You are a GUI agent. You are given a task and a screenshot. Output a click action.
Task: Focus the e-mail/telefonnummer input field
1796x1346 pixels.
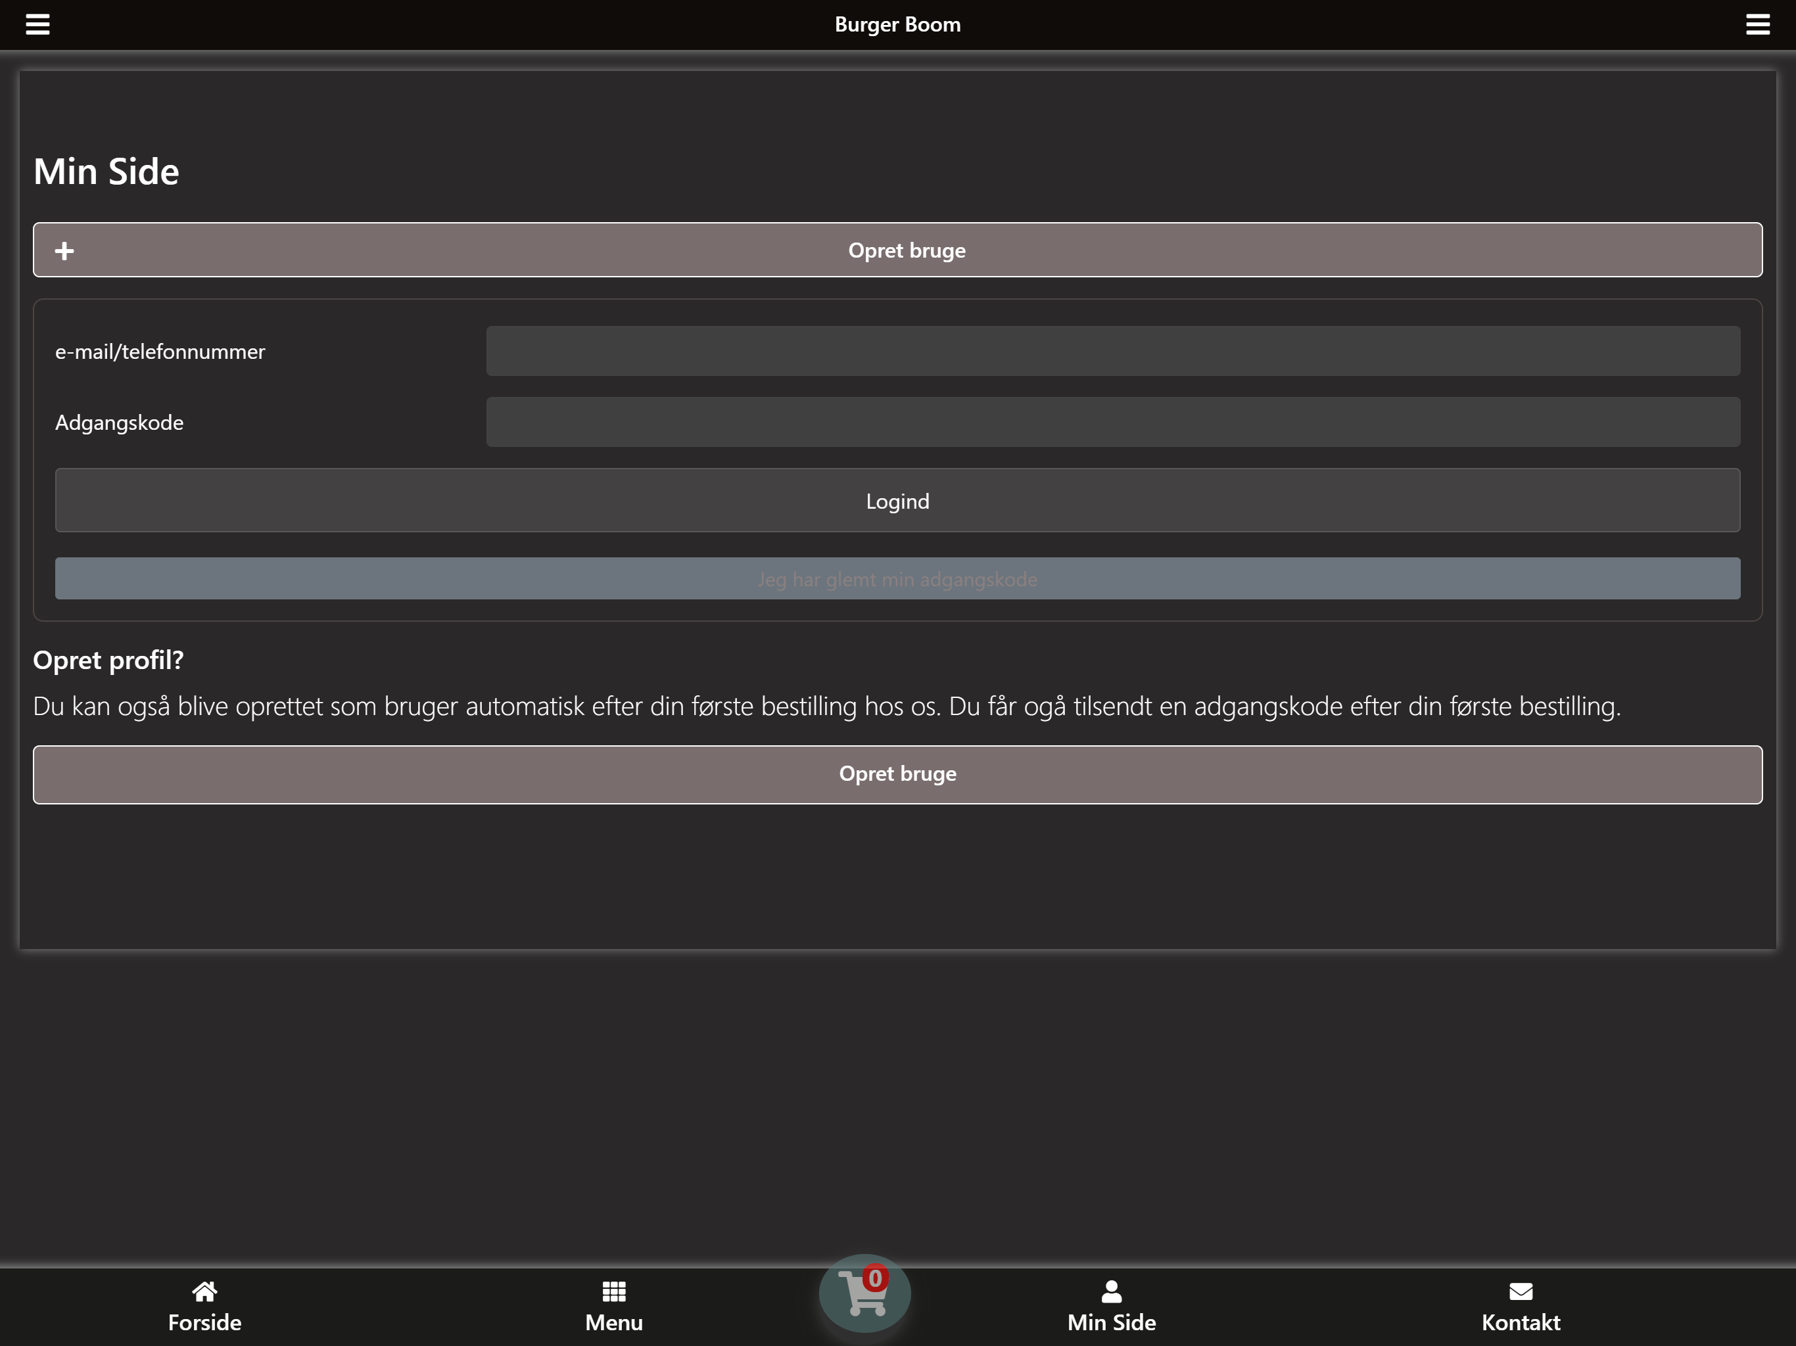(x=1113, y=352)
